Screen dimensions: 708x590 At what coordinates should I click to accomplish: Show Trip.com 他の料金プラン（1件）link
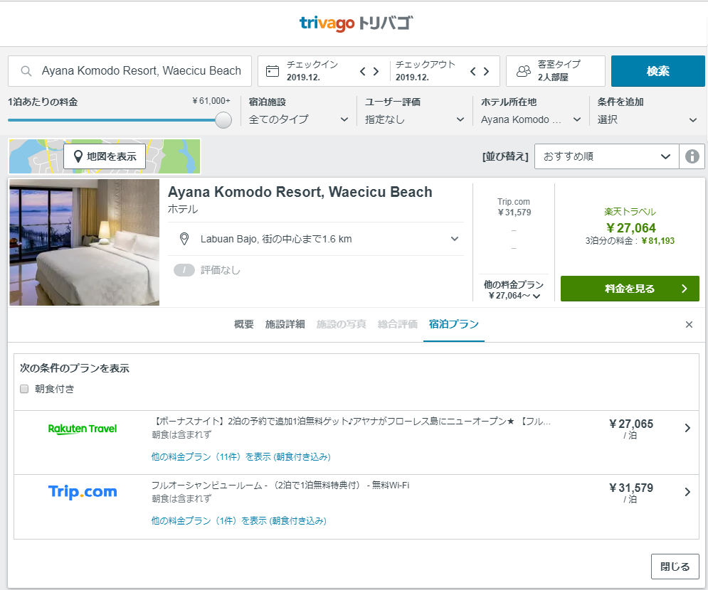239,521
